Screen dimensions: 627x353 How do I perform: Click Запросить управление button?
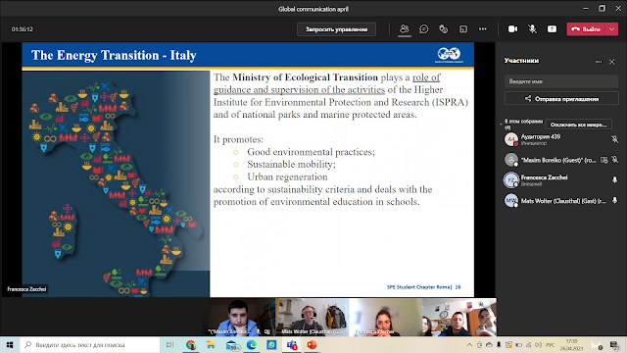tap(336, 29)
